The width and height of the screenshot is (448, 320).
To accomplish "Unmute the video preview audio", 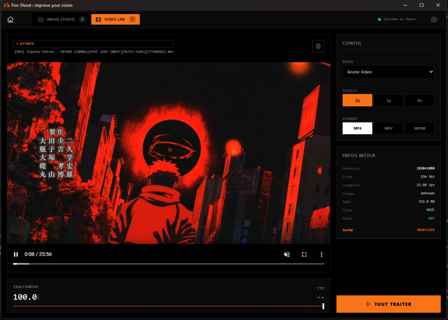I will [x=287, y=254].
